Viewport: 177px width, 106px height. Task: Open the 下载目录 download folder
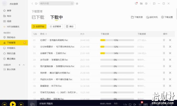[137, 17]
